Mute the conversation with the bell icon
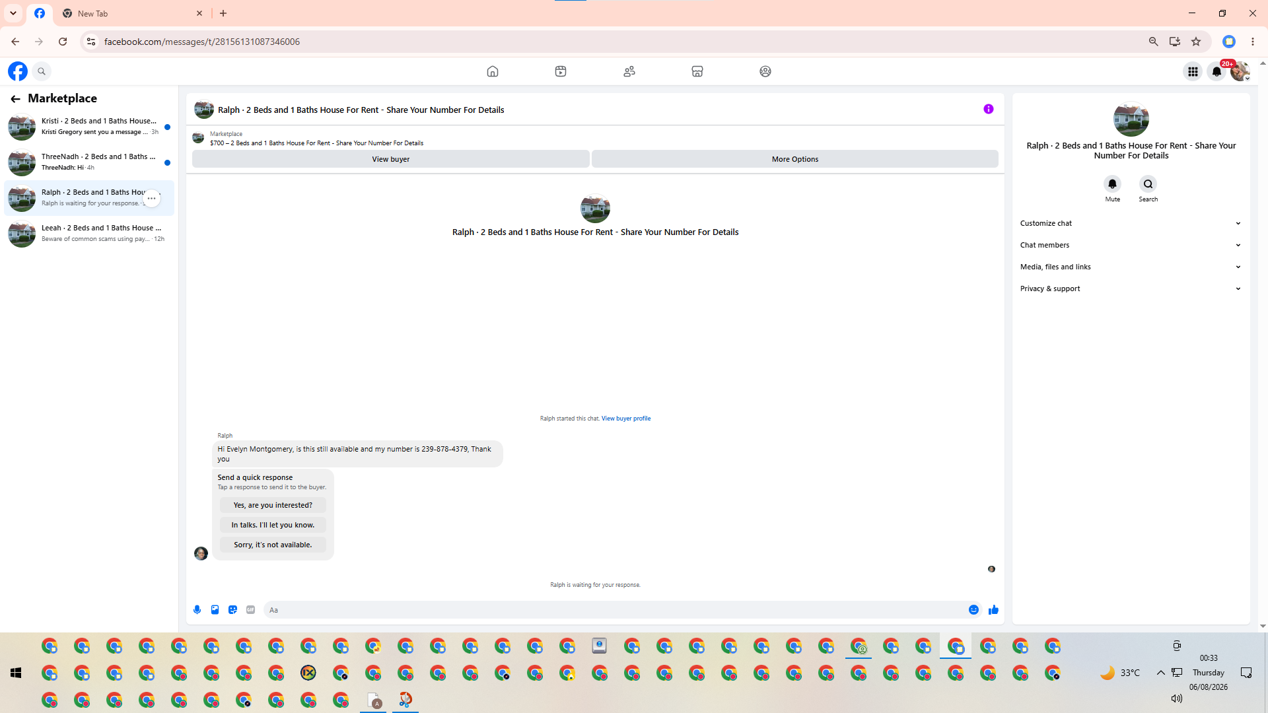 1113,184
